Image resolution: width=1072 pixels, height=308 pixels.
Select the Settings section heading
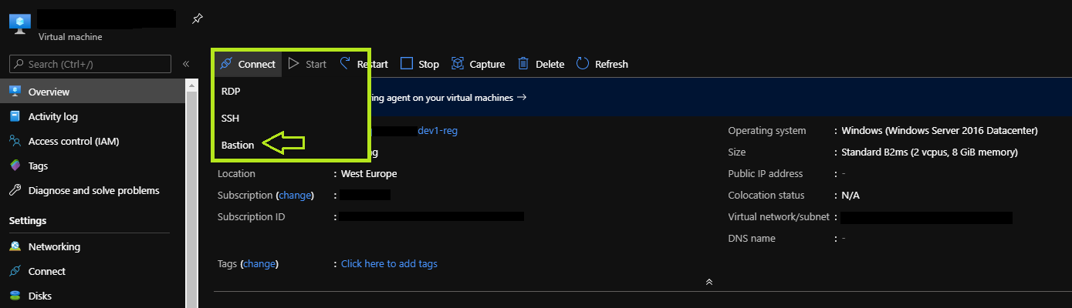tap(28, 221)
